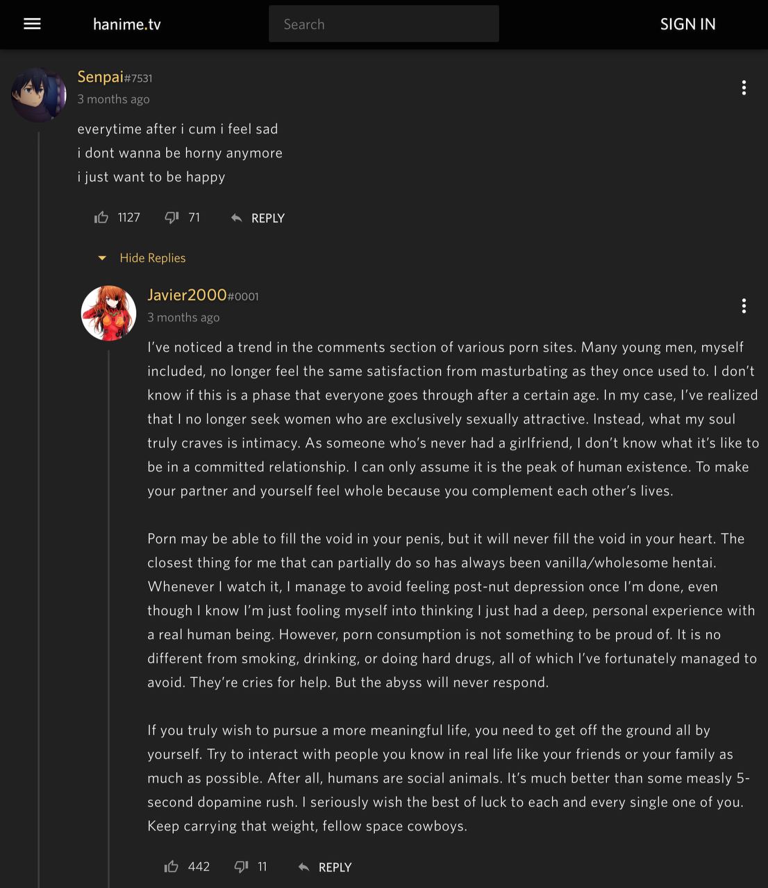This screenshot has width=768, height=888.
Task: Dislike Javier2000's reply with thumbs down
Action: coord(241,866)
